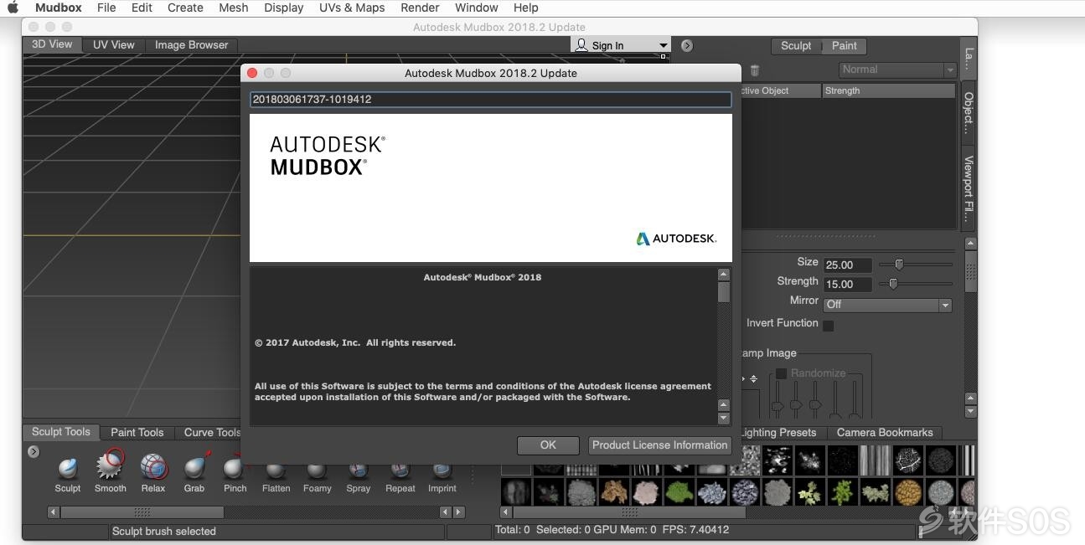Click the version number text field
The width and height of the screenshot is (1085, 545).
point(490,99)
